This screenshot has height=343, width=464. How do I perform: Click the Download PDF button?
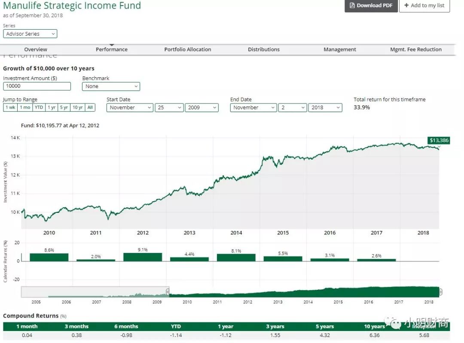[371, 5]
